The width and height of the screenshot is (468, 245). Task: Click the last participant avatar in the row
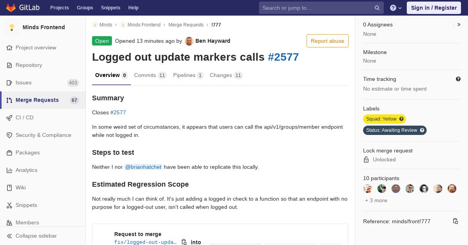pos(452,189)
